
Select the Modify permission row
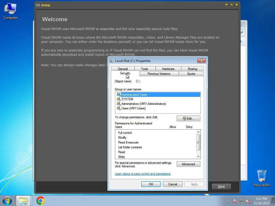[x=156, y=138]
